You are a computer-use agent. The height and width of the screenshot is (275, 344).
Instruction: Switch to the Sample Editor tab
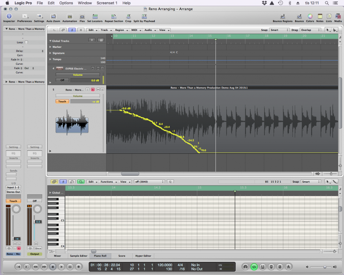click(x=79, y=256)
